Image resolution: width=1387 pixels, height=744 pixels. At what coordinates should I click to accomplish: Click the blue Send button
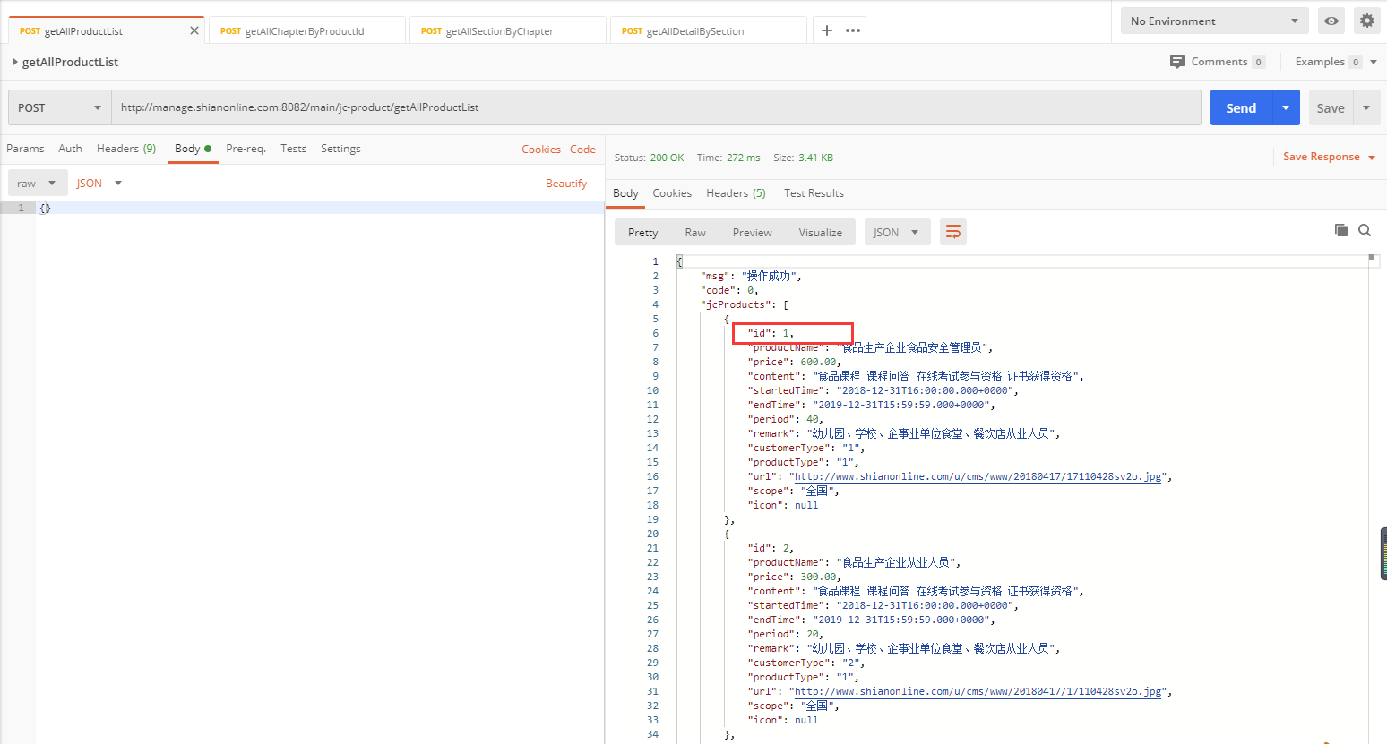click(x=1241, y=107)
